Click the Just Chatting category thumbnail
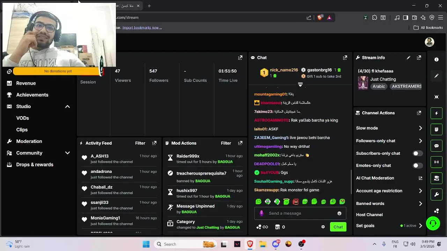Viewport: 447px width, 251px height. point(363,83)
